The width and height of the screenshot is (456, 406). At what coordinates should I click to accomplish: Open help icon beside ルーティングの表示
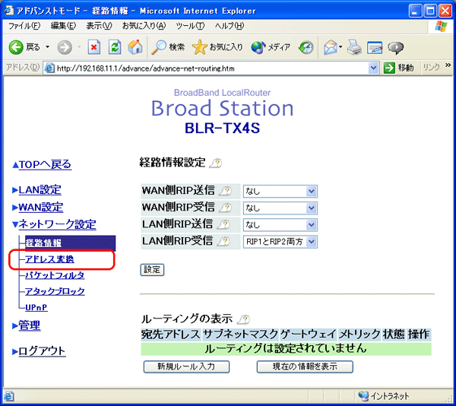[243, 319]
